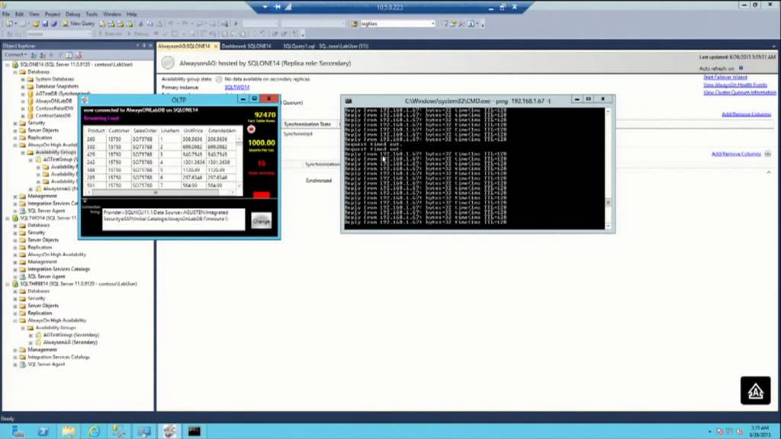This screenshot has width=781, height=439.
Task: Click the SSMS icon in the taskbar
Action: [119, 431]
